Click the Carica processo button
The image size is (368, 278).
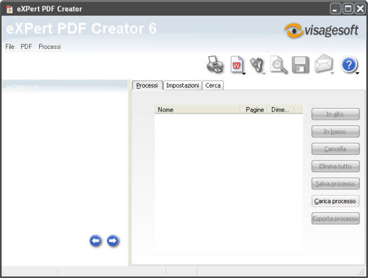(x=335, y=201)
